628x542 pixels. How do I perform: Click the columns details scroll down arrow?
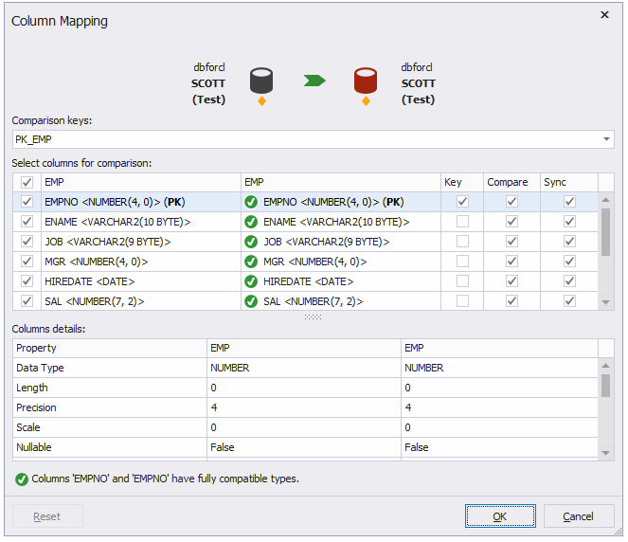coord(605,453)
